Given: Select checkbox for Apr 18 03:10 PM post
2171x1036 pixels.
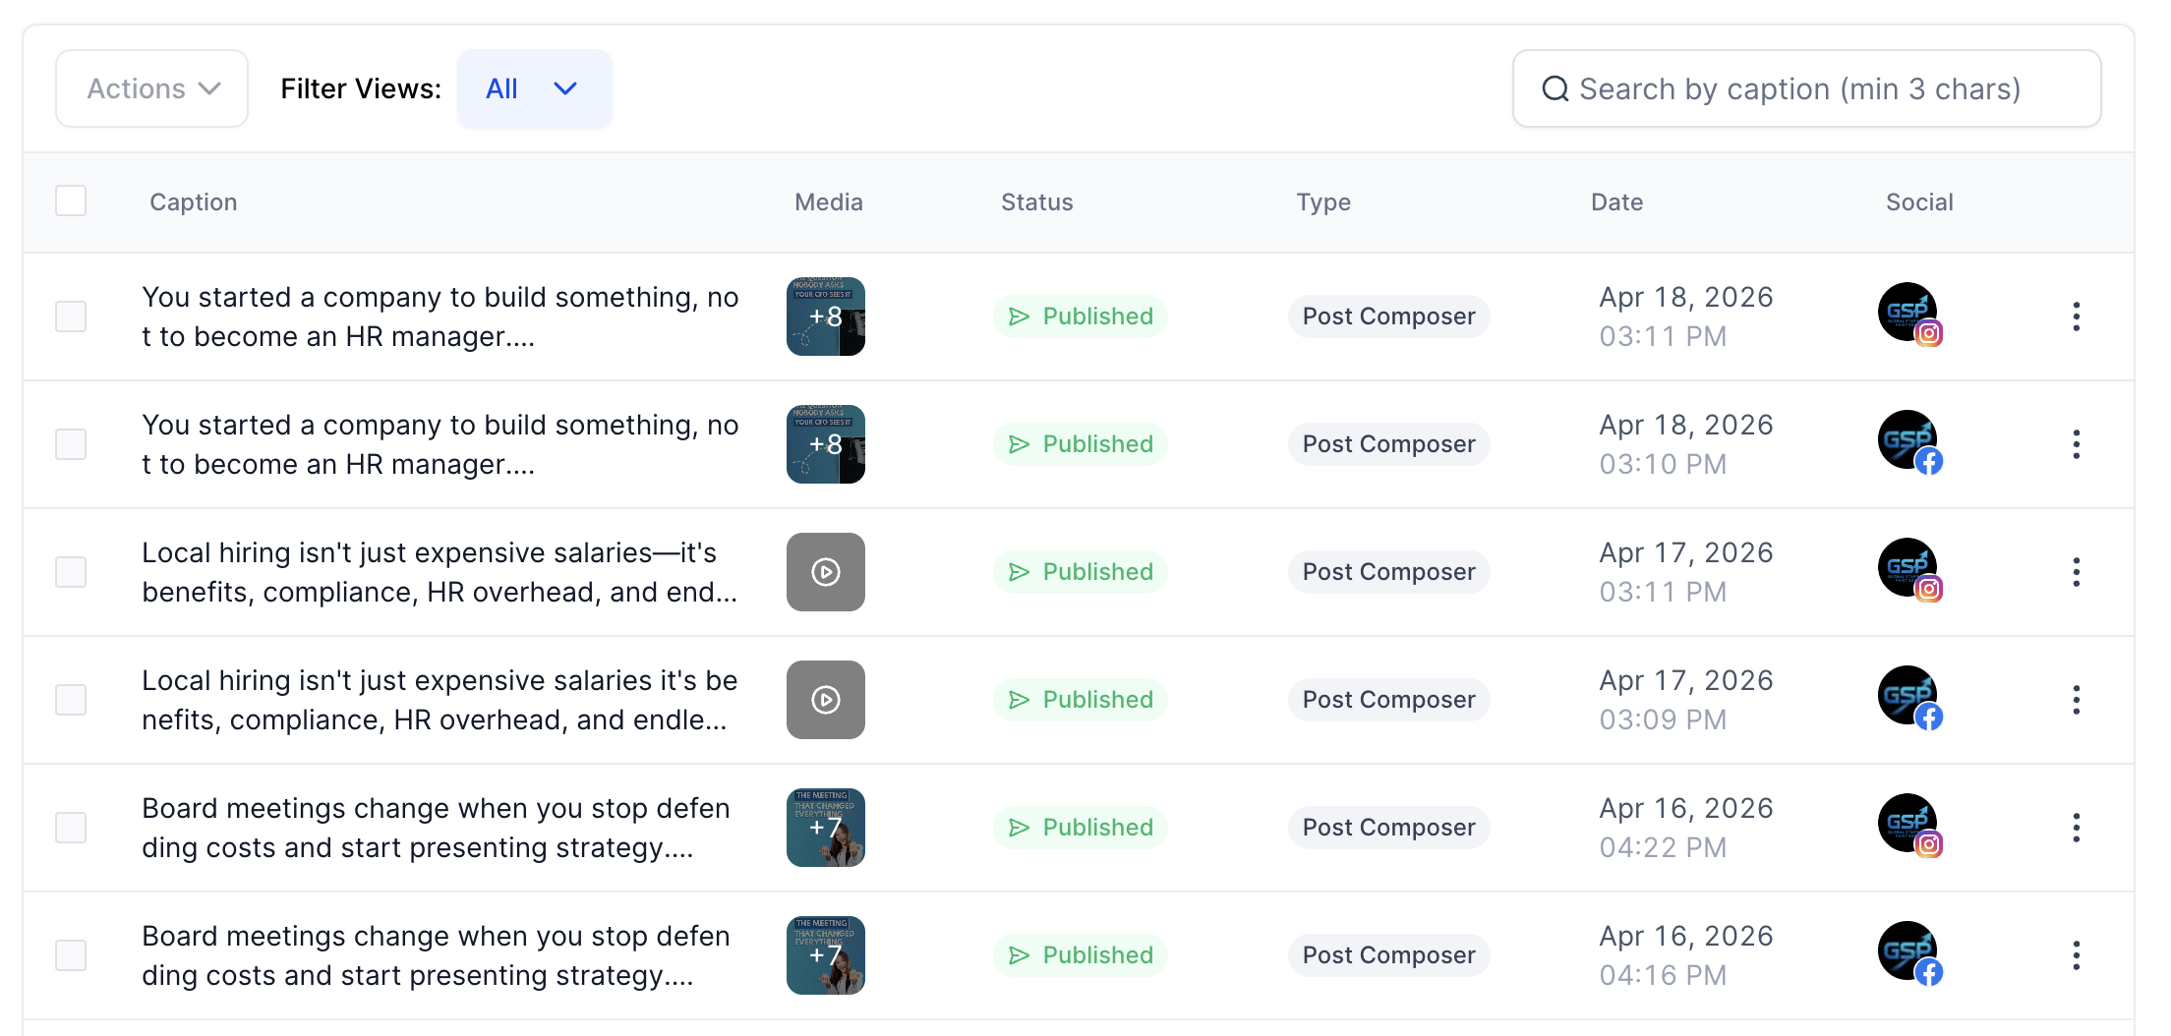Looking at the screenshot, I should (71, 444).
